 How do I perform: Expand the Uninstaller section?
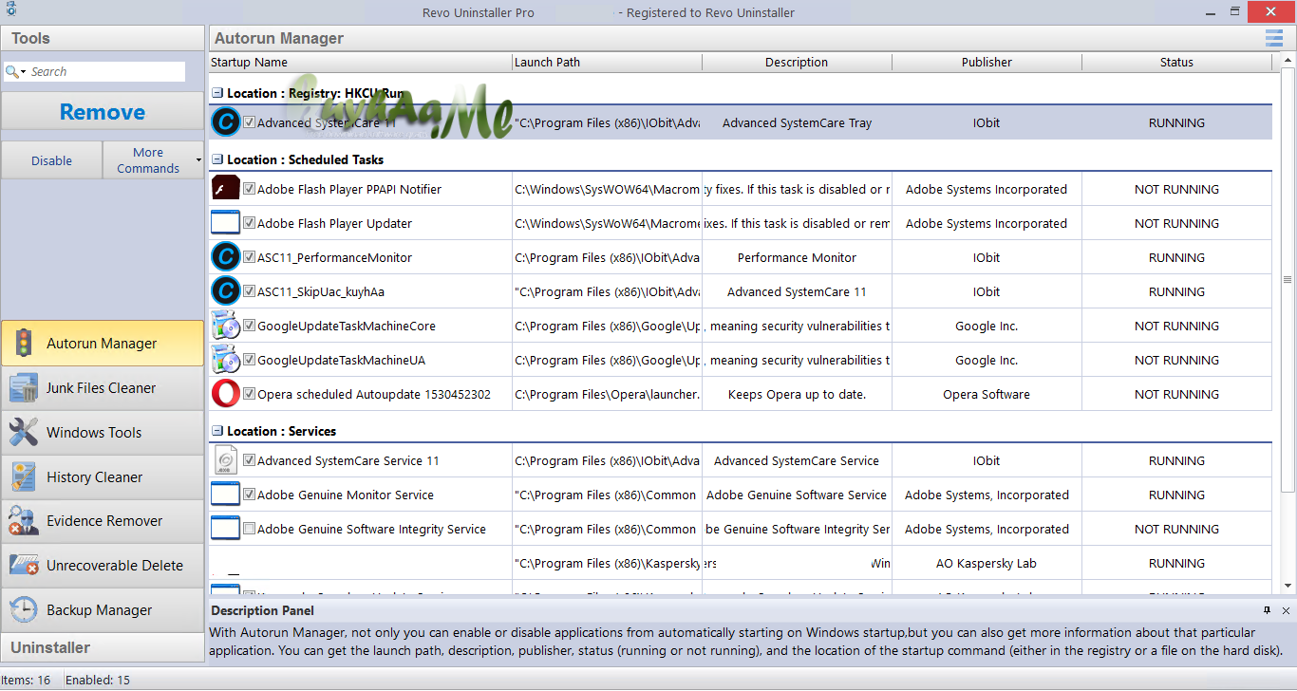pos(103,647)
